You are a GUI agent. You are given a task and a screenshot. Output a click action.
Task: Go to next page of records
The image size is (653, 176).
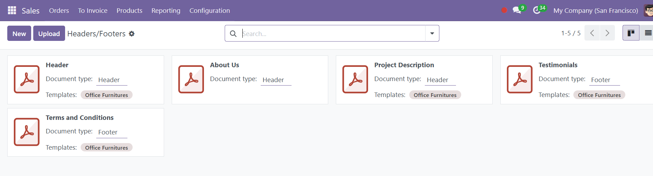click(x=607, y=33)
